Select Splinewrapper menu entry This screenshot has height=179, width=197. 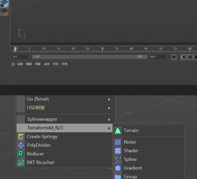pyautogui.click(x=64, y=119)
